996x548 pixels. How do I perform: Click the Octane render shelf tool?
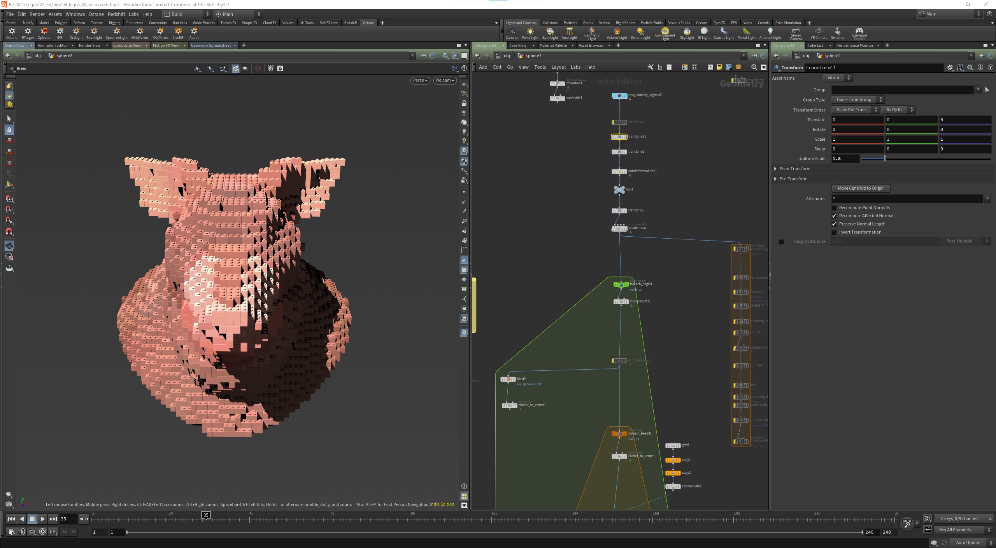12,33
